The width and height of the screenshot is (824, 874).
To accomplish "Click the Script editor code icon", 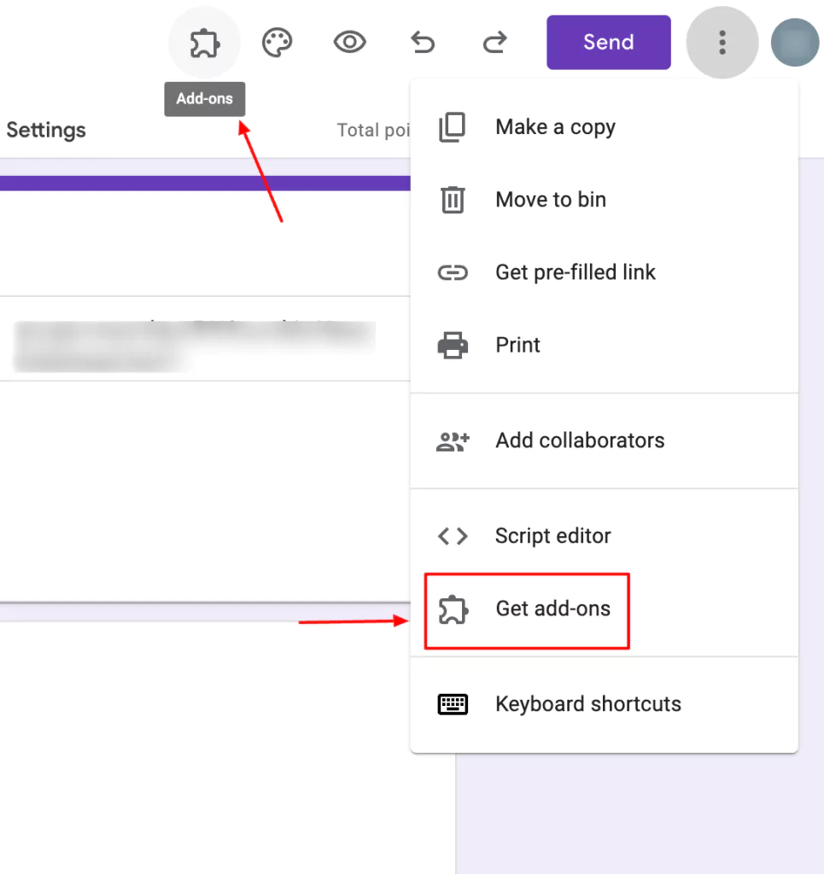I will 452,536.
